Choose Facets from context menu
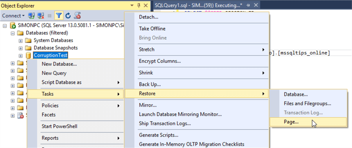Viewport: 352px width, 148px height. pyautogui.click(x=75, y=115)
